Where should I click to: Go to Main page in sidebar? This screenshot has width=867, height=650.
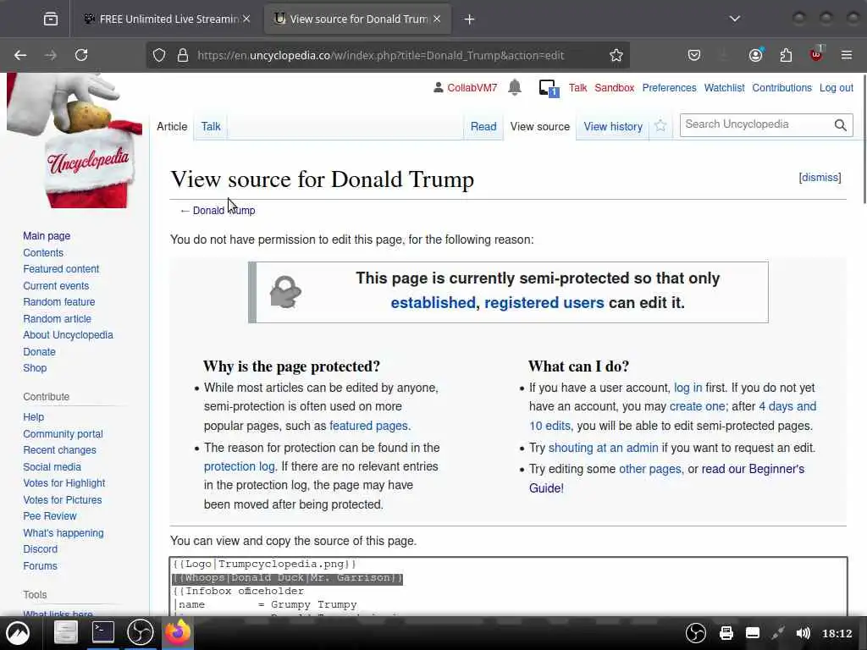click(x=47, y=236)
